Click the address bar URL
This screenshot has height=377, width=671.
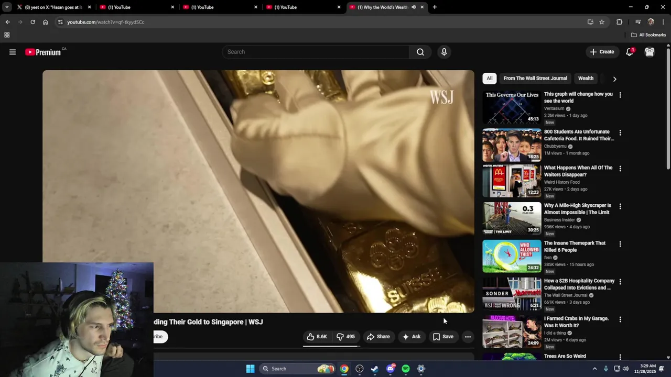click(x=106, y=22)
